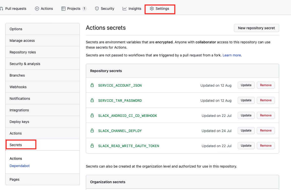Remove the SERVICE_TAR_PASSWORD secret
291x190 pixels.
266,100
